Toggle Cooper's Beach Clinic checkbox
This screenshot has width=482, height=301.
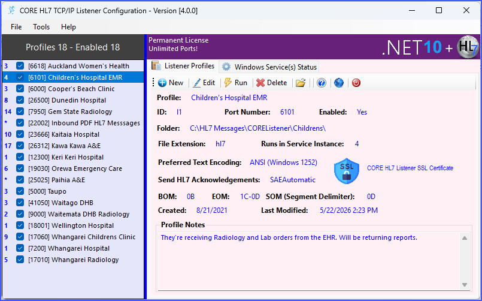pyautogui.click(x=20, y=89)
